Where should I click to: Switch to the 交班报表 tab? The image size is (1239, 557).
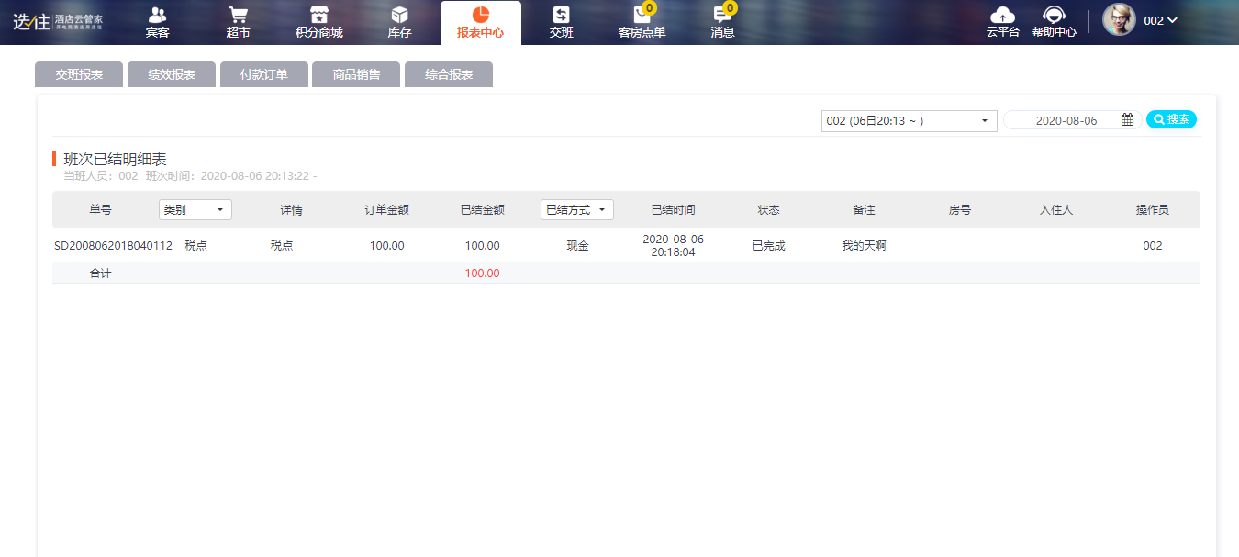[x=79, y=74]
